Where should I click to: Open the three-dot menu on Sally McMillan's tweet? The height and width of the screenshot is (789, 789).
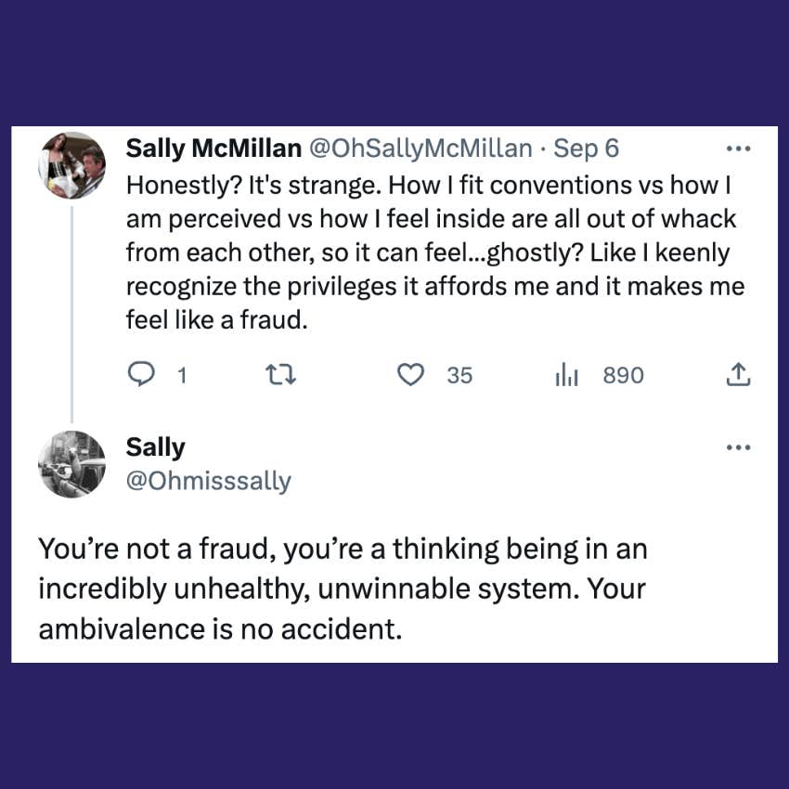pyautogui.click(x=739, y=148)
